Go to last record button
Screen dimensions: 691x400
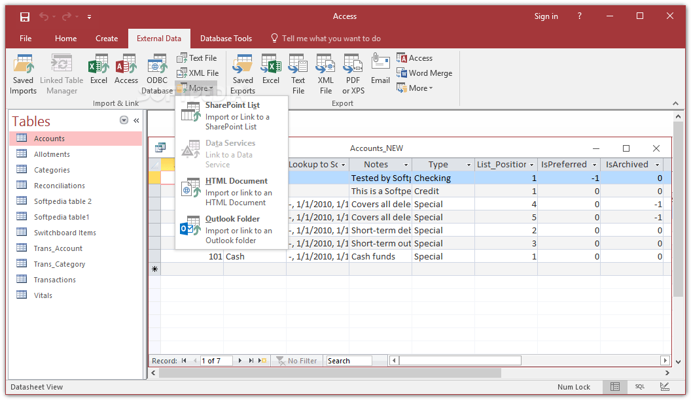[x=251, y=361]
